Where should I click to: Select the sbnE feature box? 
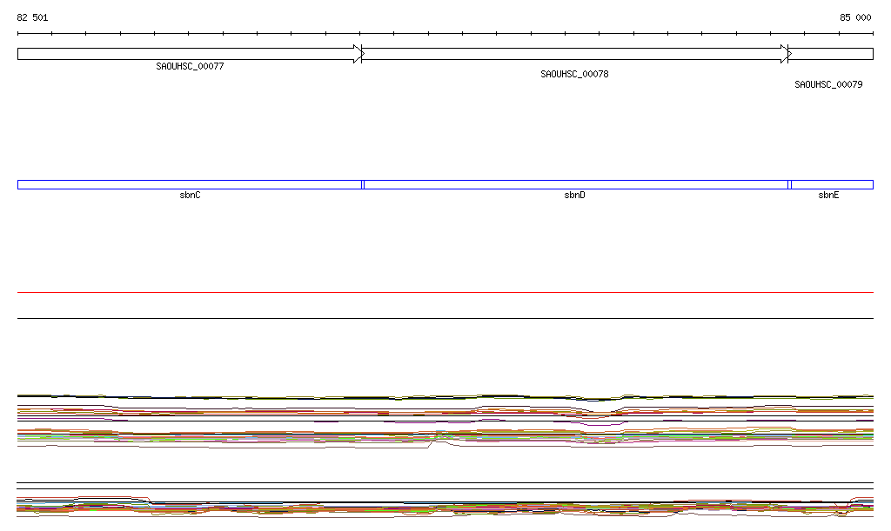click(832, 184)
